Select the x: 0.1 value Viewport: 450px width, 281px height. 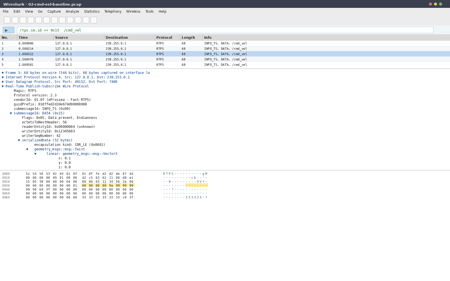click(65, 158)
